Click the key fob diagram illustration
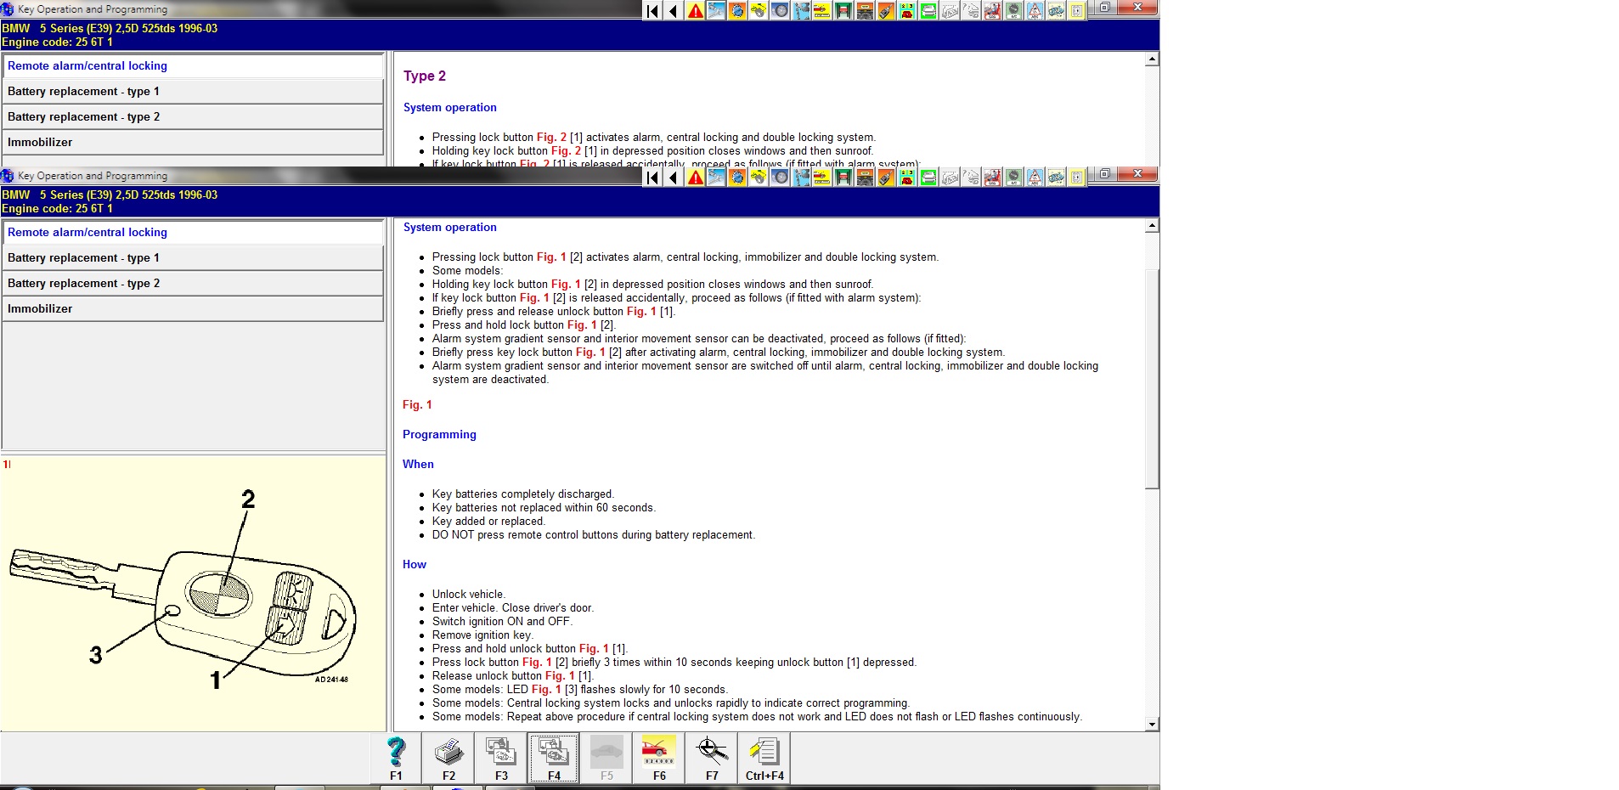 point(193,595)
